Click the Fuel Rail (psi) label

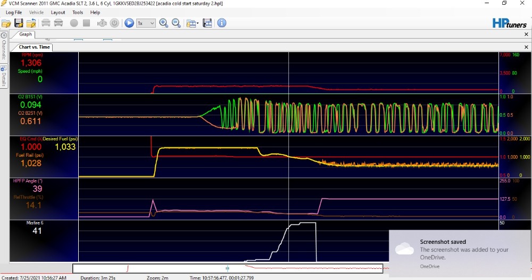tap(30, 155)
